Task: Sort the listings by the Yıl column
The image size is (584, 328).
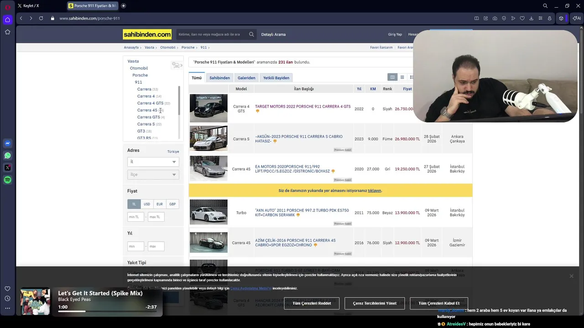Action: point(359,89)
